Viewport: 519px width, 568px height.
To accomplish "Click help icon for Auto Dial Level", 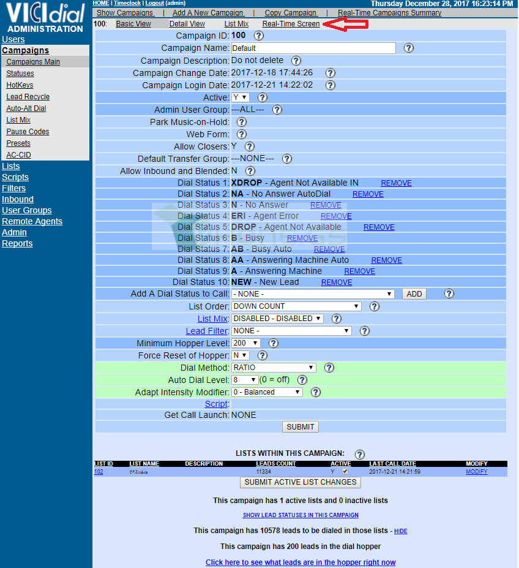I will 302,380.
